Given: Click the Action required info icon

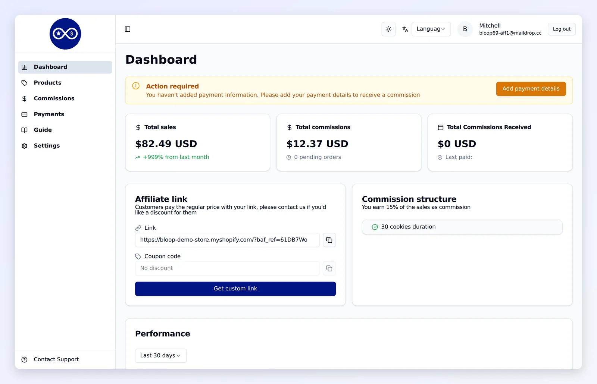Looking at the screenshot, I should pyautogui.click(x=136, y=86).
